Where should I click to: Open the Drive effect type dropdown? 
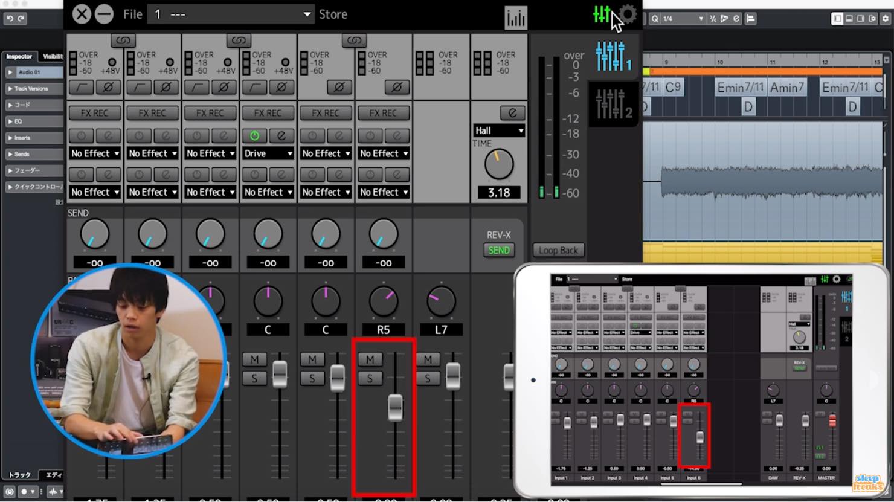268,153
